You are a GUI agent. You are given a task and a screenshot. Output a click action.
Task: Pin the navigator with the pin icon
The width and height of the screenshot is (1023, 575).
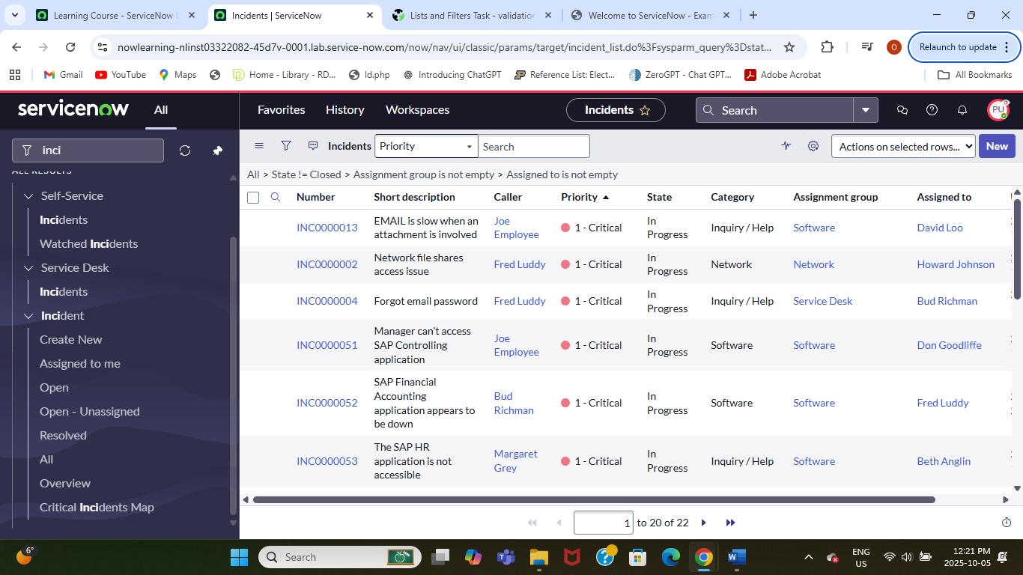(217, 150)
